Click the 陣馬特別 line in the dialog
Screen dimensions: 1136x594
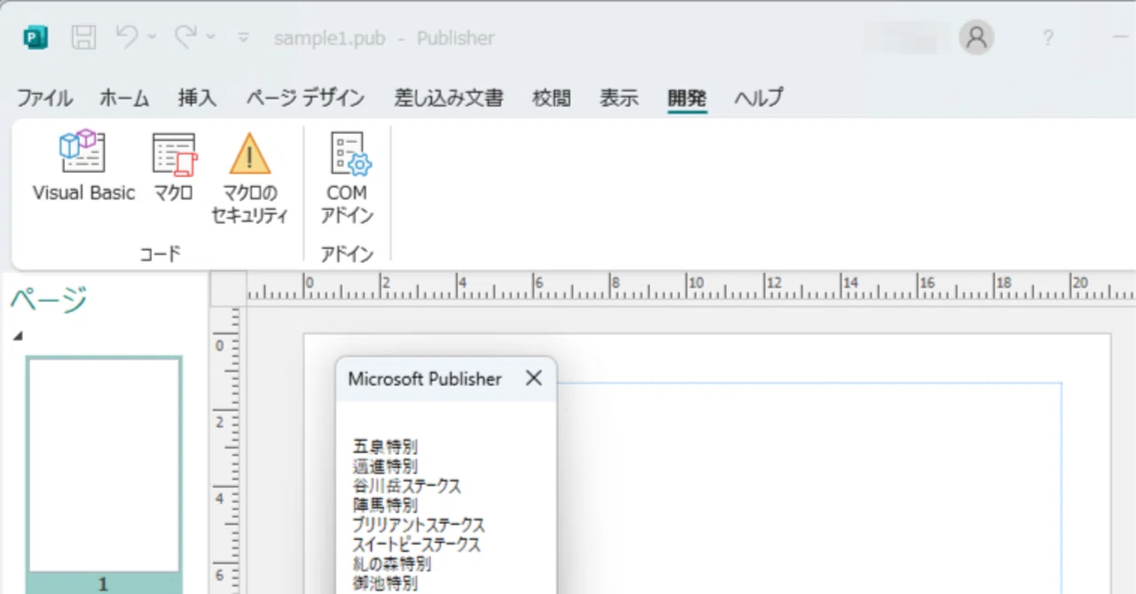384,505
